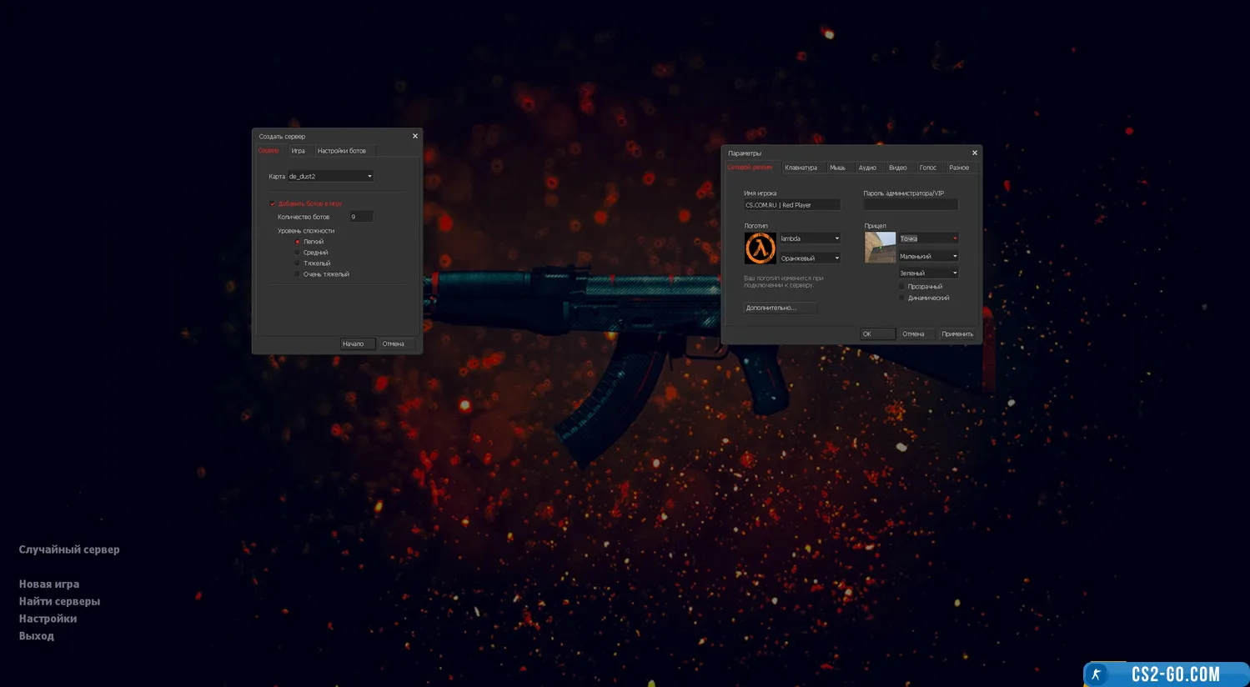This screenshot has width=1250, height=687.
Task: Open the Оранжевый logo color dropdown
Action: coord(810,258)
